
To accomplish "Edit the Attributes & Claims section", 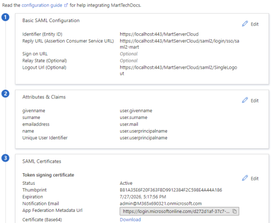I will [250, 101].
